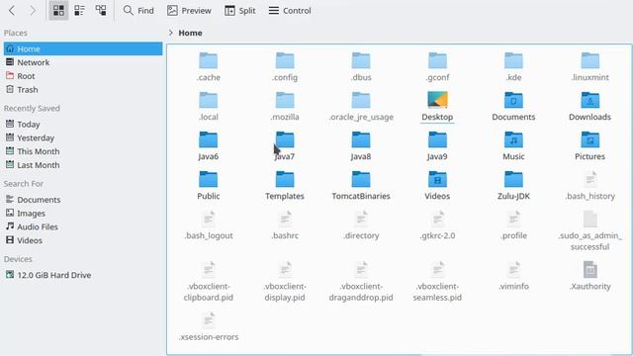Select the .vboxclient-draganddrop.pid file
The height and width of the screenshot is (356, 633).
pyautogui.click(x=361, y=281)
